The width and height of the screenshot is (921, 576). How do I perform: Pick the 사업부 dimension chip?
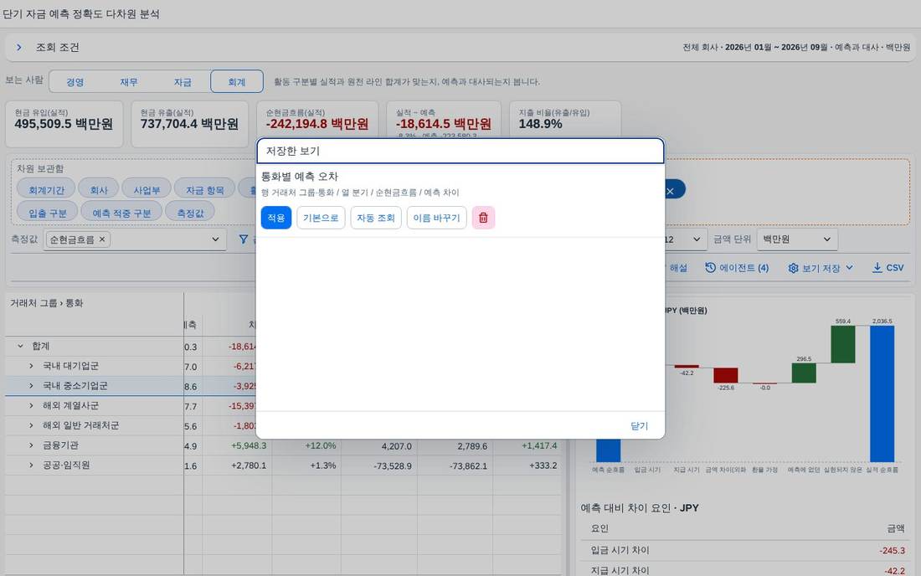click(x=147, y=190)
